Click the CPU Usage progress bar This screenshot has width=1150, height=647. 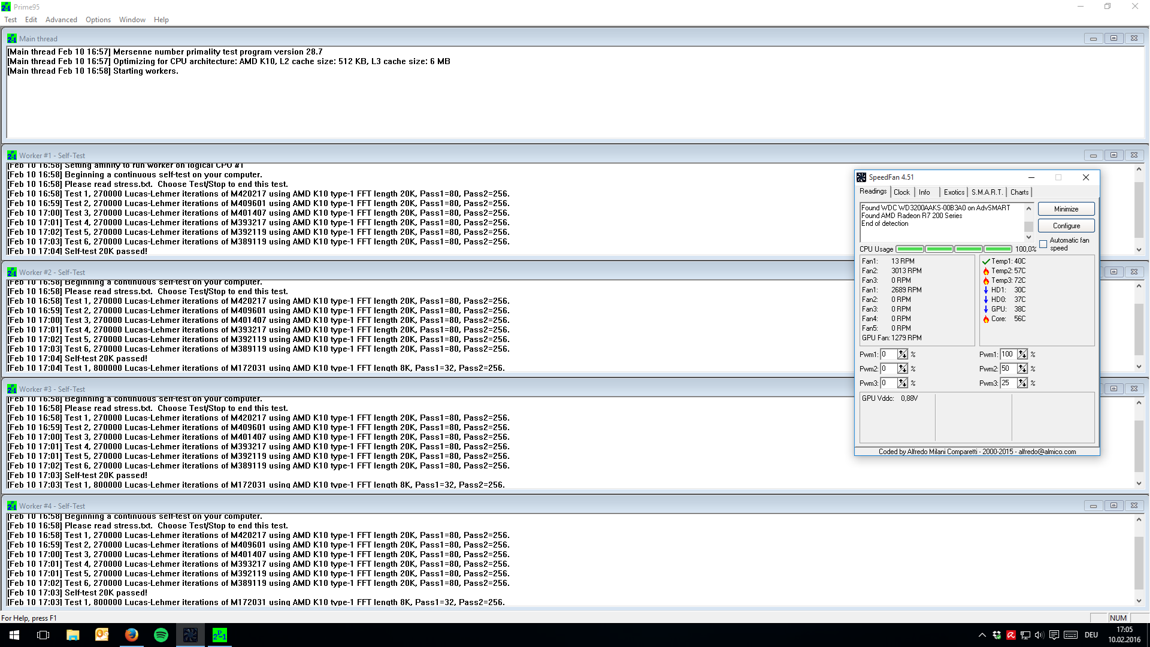(x=954, y=249)
